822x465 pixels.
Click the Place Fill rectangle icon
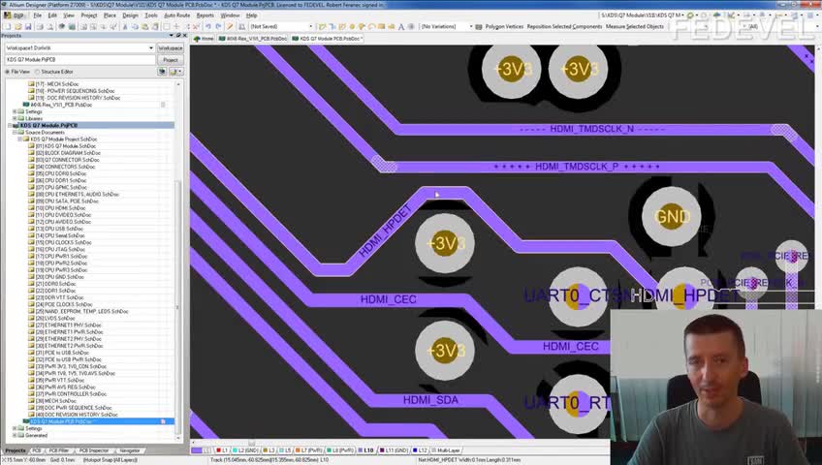point(381,26)
